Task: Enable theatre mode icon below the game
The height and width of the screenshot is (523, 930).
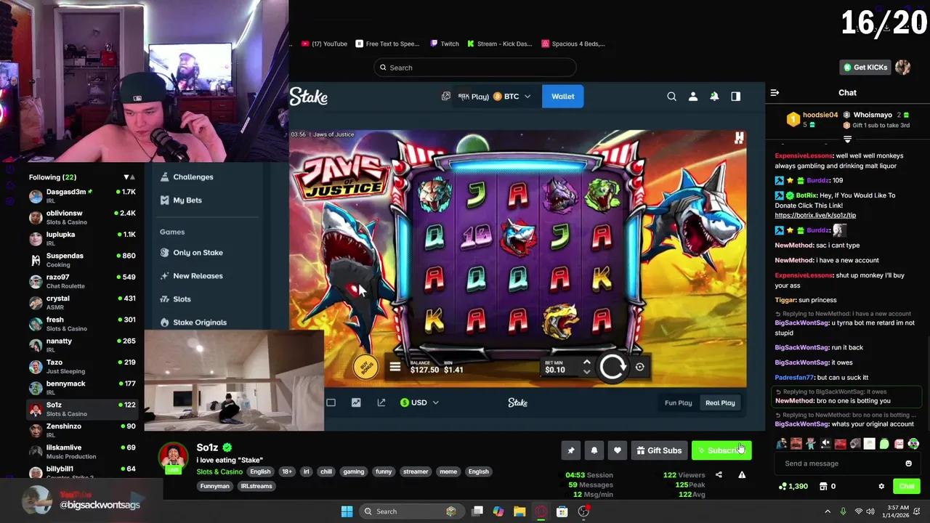Action: (331, 402)
